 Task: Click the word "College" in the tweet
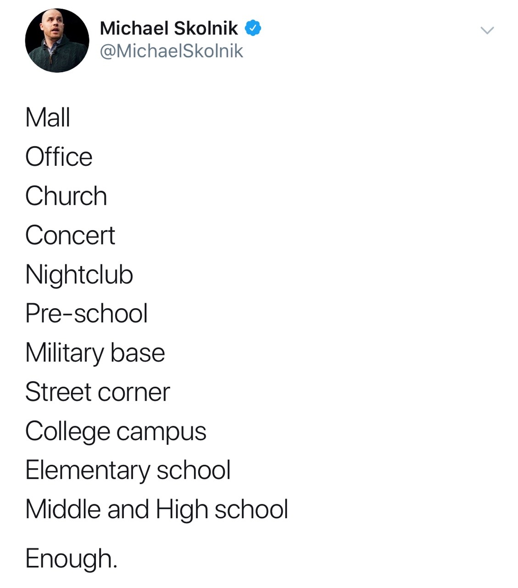coord(67,432)
